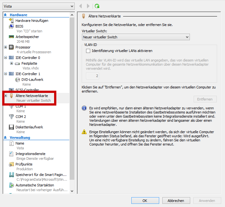225x207 pixels.
Task: Click the Arbeitsspeicher memory chip icon
Action: [x=11, y=37]
